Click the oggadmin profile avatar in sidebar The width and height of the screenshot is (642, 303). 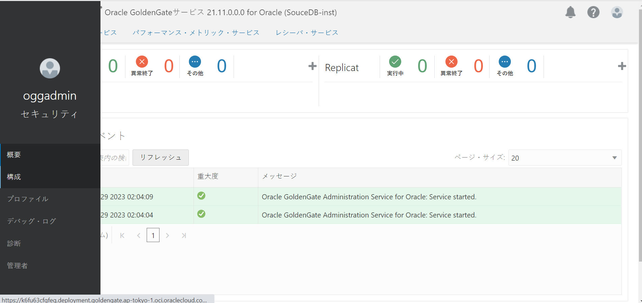50,68
